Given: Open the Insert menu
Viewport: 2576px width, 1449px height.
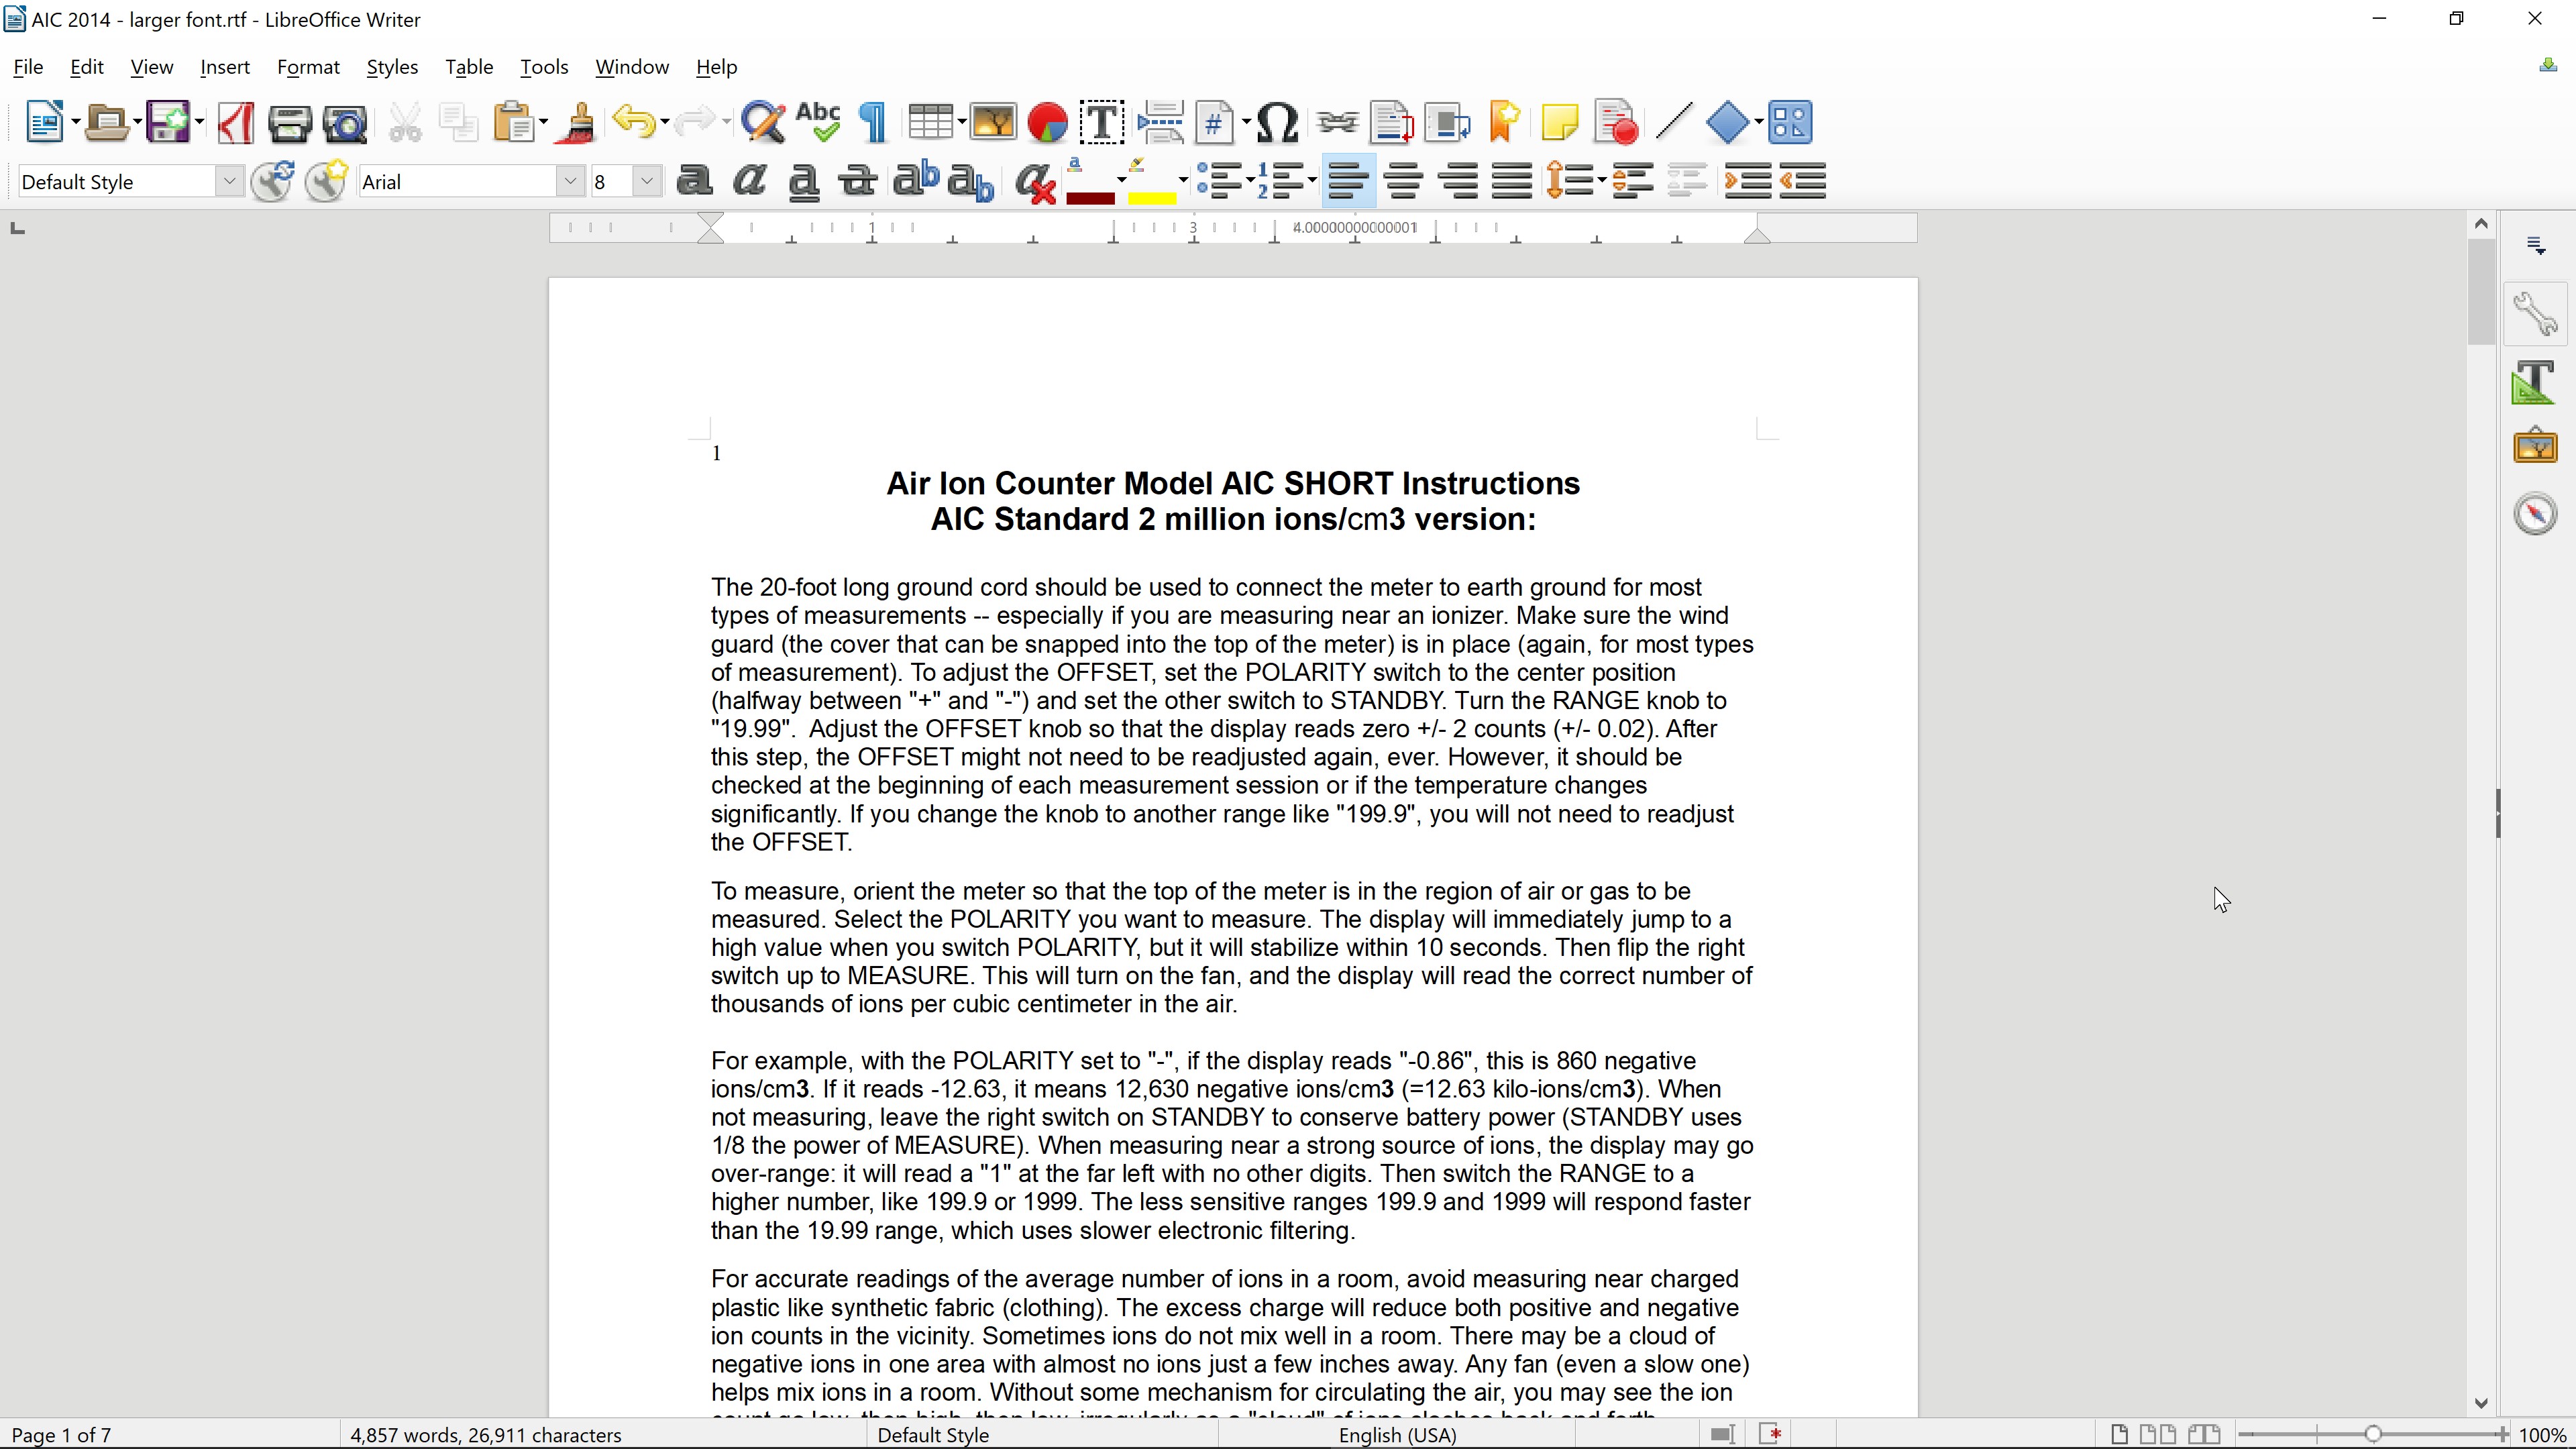Looking at the screenshot, I should (x=224, y=67).
